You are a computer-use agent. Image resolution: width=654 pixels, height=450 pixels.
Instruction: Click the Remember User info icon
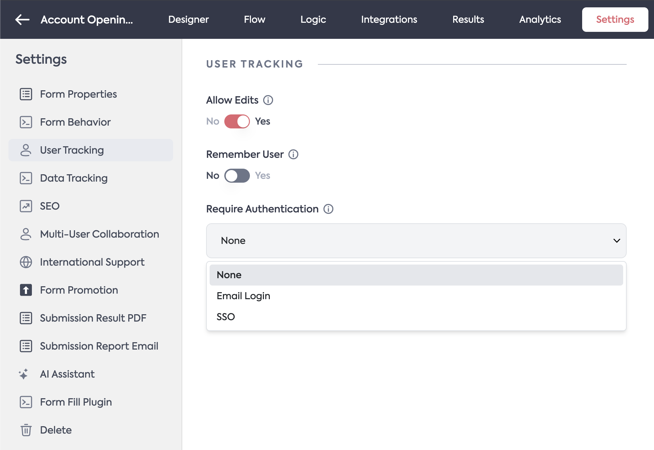point(293,154)
